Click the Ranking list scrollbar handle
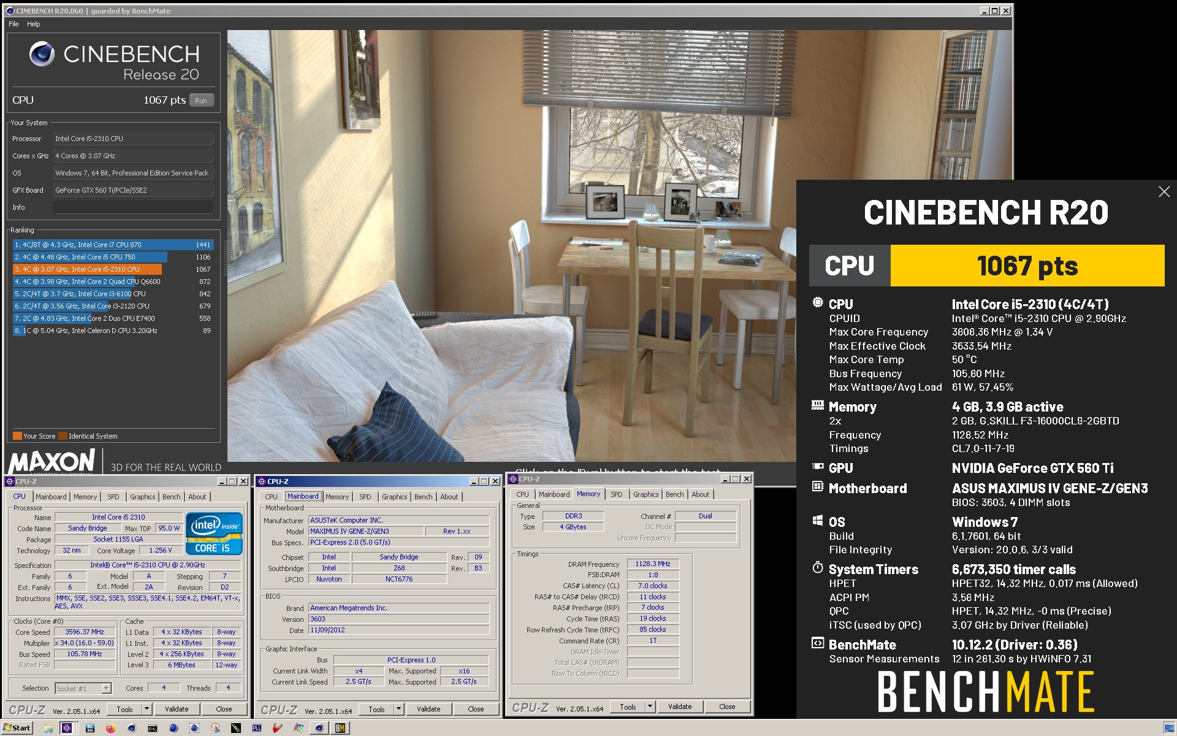The width and height of the screenshot is (1177, 736). coord(224,258)
